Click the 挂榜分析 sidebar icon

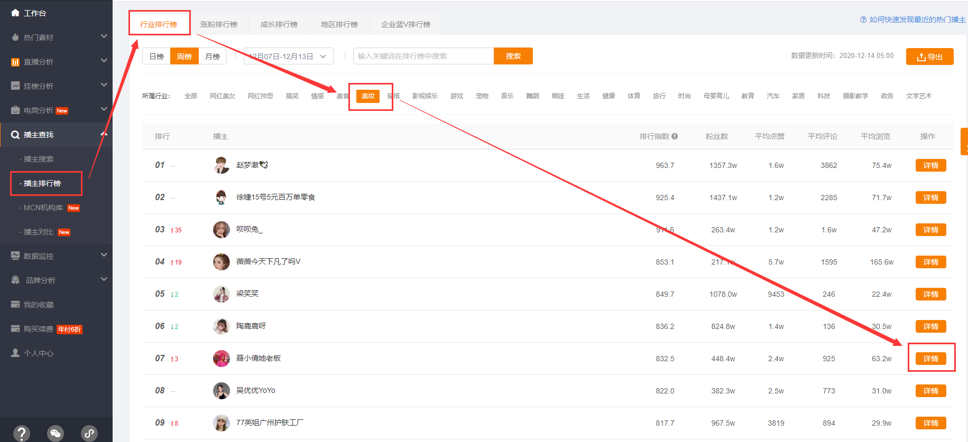tap(15, 86)
